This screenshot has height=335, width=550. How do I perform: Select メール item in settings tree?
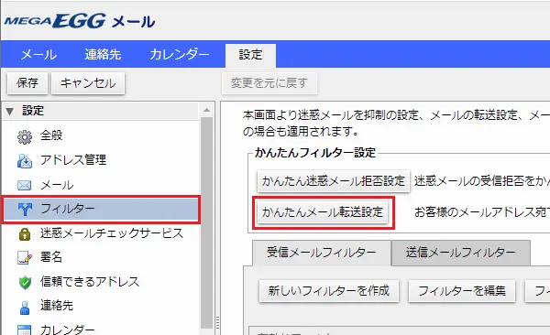coord(57,185)
